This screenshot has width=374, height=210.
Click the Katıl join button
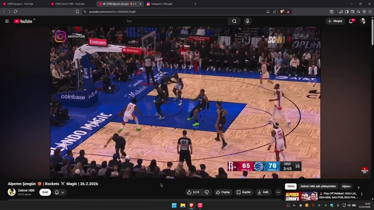point(45,192)
